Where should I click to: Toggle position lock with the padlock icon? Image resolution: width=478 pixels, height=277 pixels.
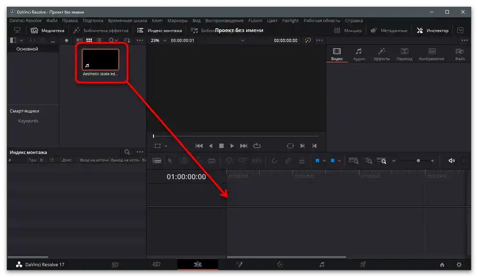coord(301,161)
